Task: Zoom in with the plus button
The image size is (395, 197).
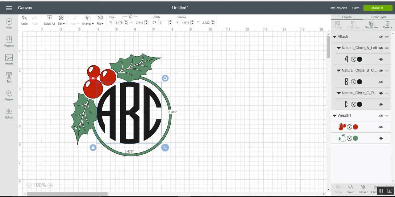Action: [50, 185]
